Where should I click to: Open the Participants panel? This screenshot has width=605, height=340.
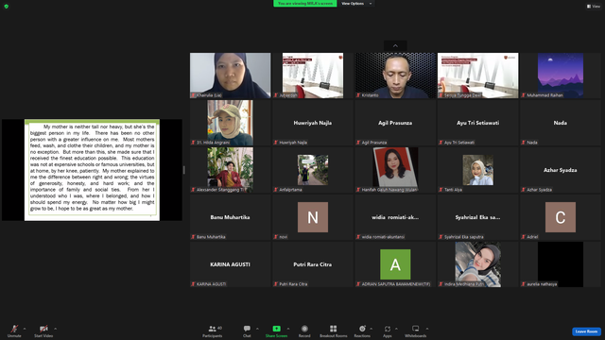[x=213, y=331]
